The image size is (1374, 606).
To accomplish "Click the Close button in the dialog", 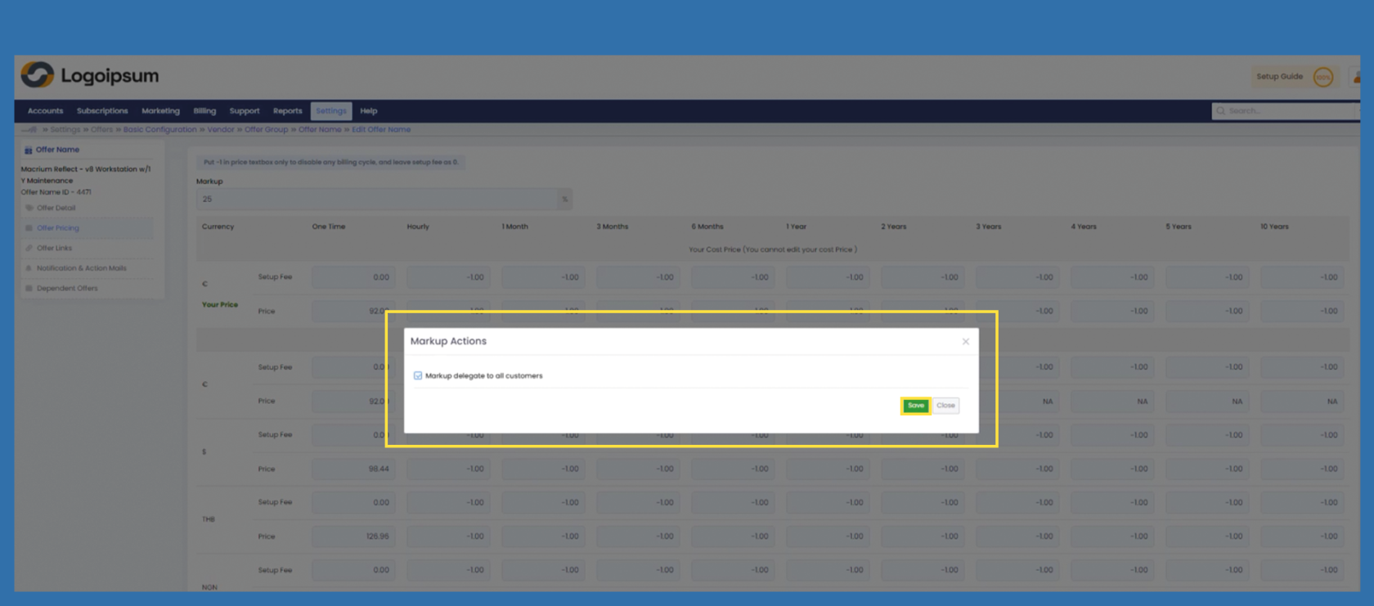I will click(x=945, y=406).
